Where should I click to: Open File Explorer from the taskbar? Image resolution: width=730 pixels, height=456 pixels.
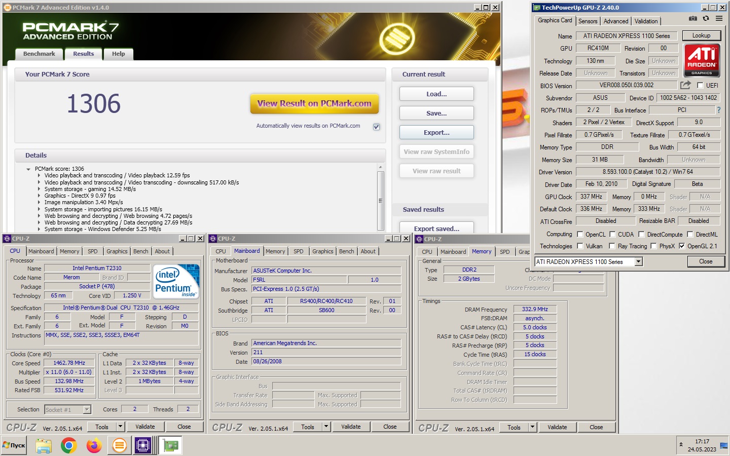tap(44, 445)
